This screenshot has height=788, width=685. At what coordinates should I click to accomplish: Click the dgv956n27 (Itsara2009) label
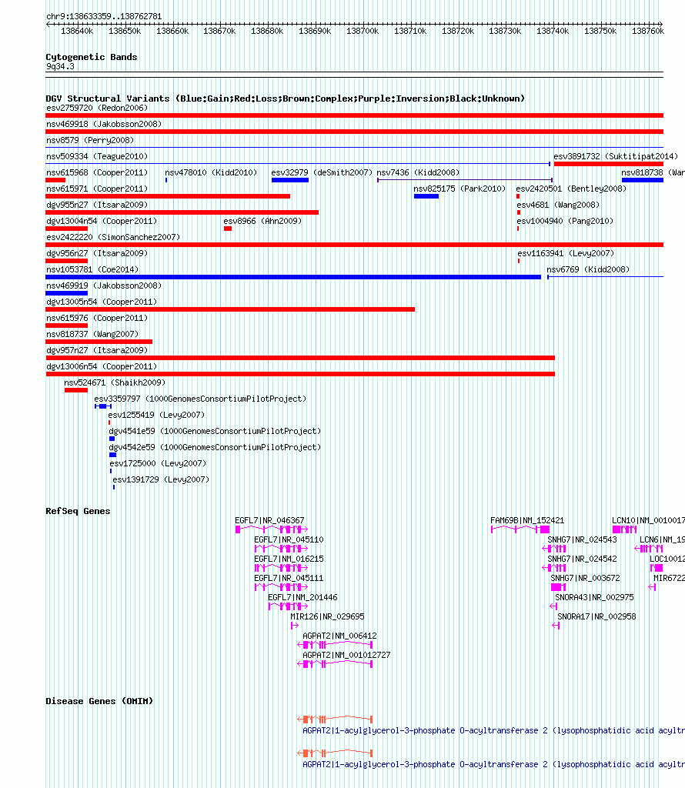(x=97, y=253)
